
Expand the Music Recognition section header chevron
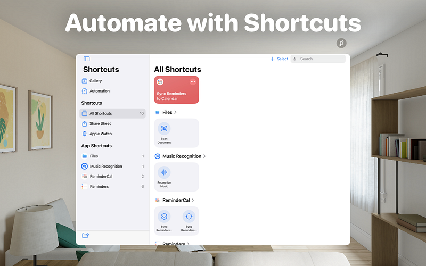click(204, 156)
